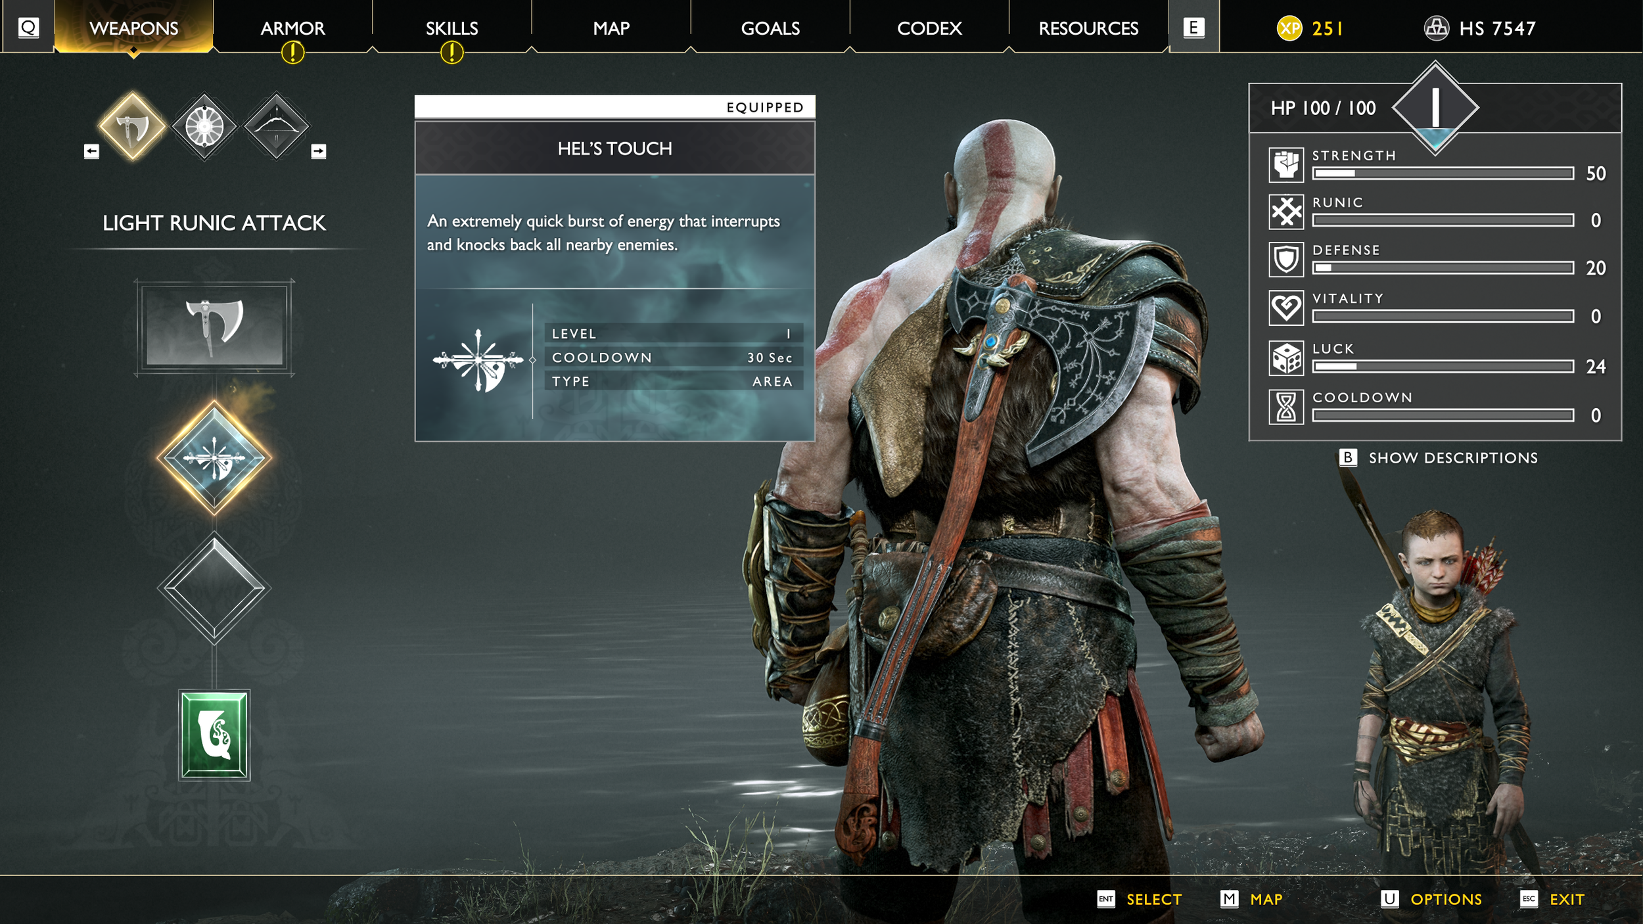The height and width of the screenshot is (924, 1643).
Task: Click the left arrow to cycle weapons
Action: point(91,150)
